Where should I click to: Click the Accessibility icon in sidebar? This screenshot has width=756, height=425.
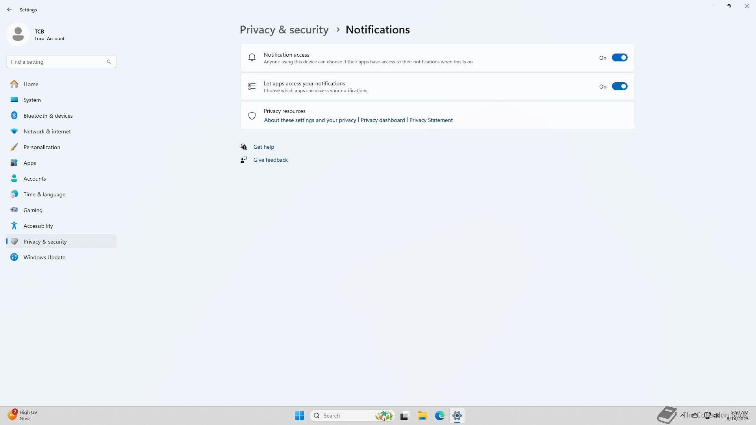coord(14,226)
